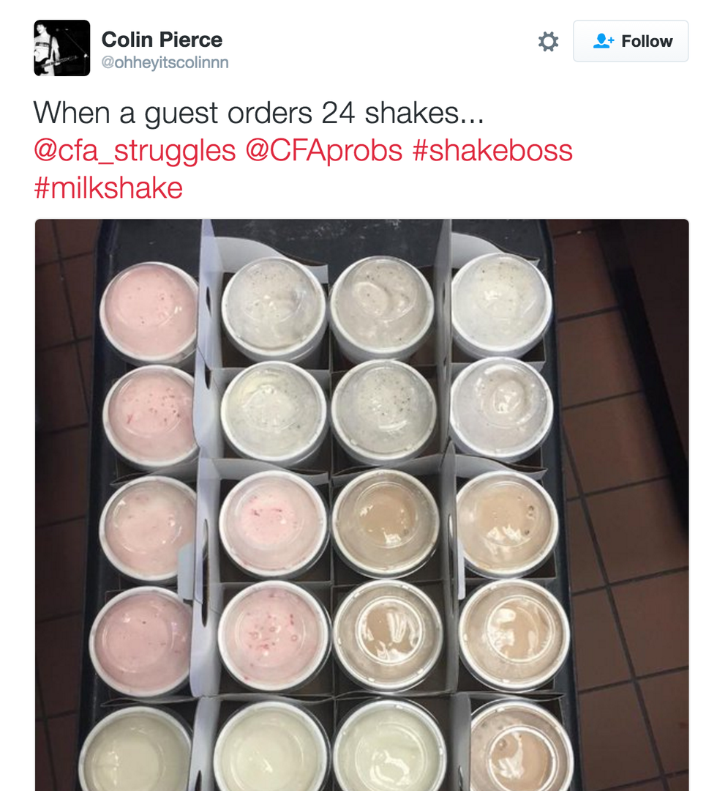The image size is (717, 791).
Task: Open the @CFAprobs mention
Action: 324,151
